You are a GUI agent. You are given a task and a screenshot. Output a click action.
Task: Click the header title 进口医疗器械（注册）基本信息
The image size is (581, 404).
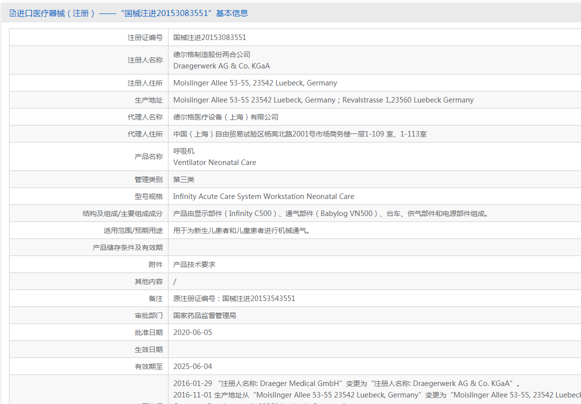coord(132,13)
